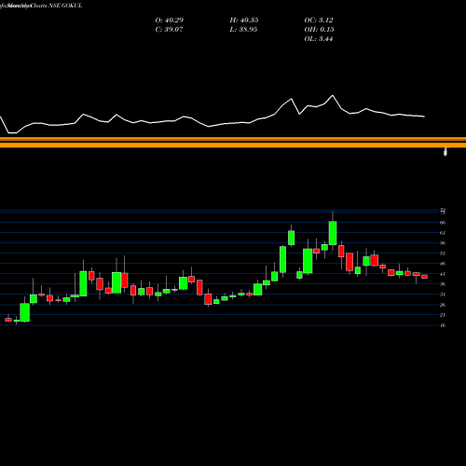Click the high price value "H: 40.35"
This screenshot has width=466, height=466.
tap(244, 21)
